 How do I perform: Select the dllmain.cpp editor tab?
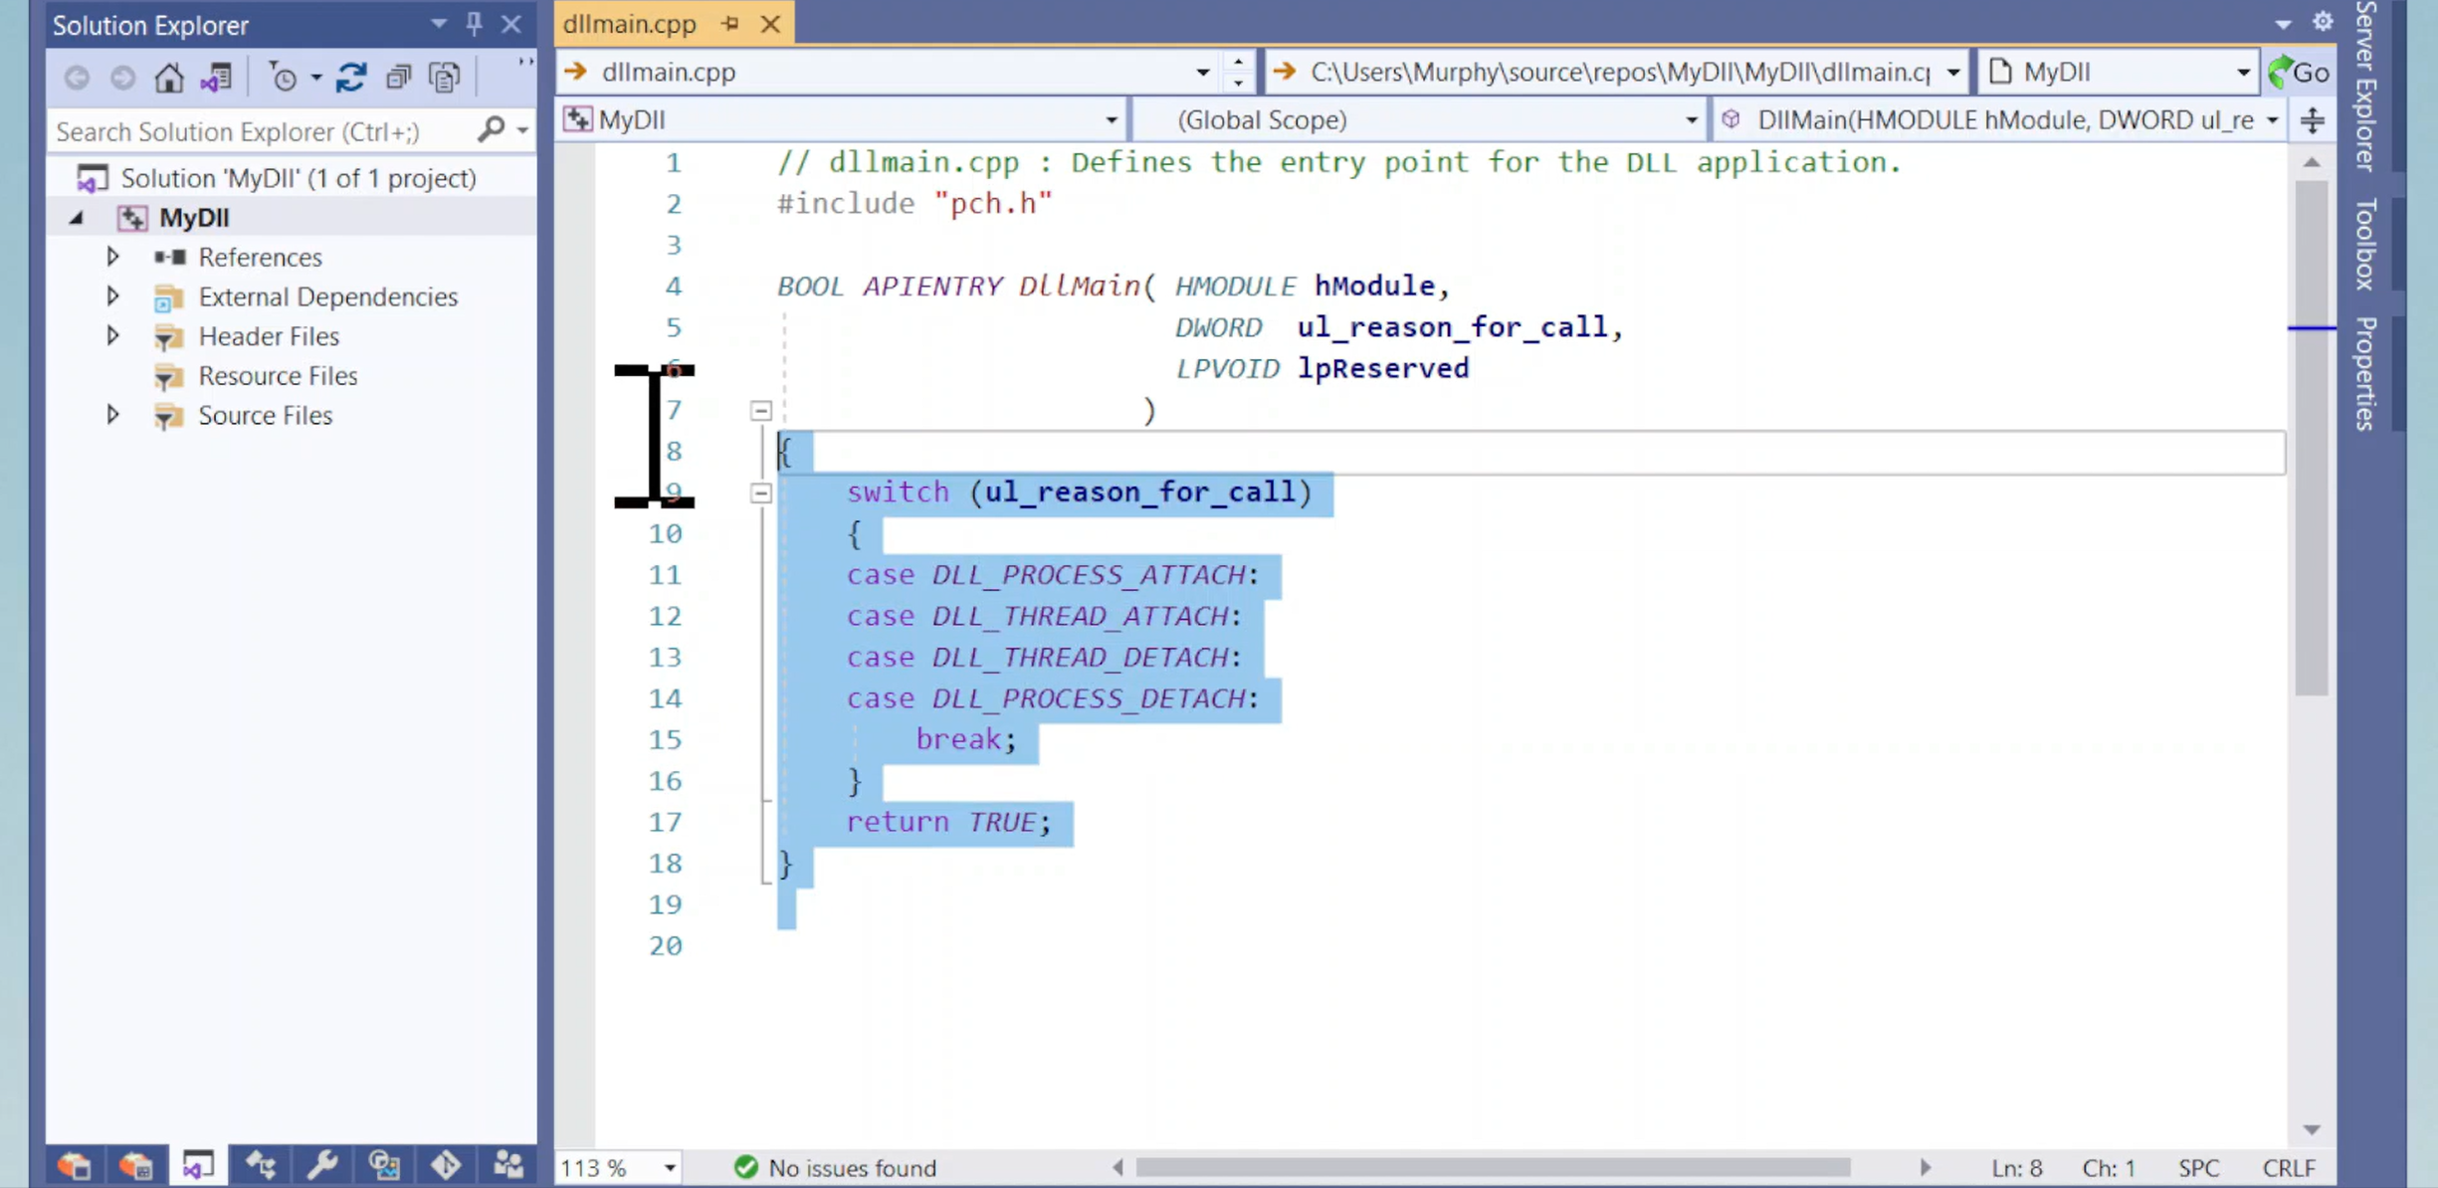tap(630, 23)
